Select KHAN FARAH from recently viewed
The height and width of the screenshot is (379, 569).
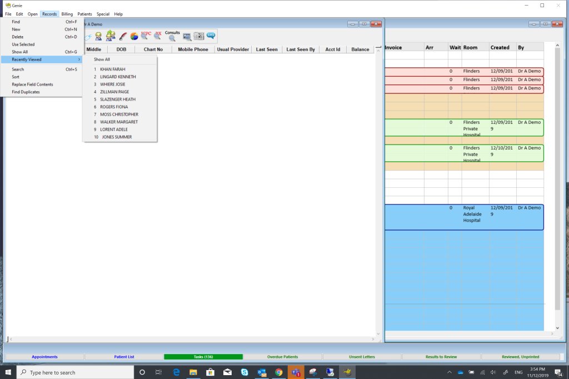(x=120, y=69)
